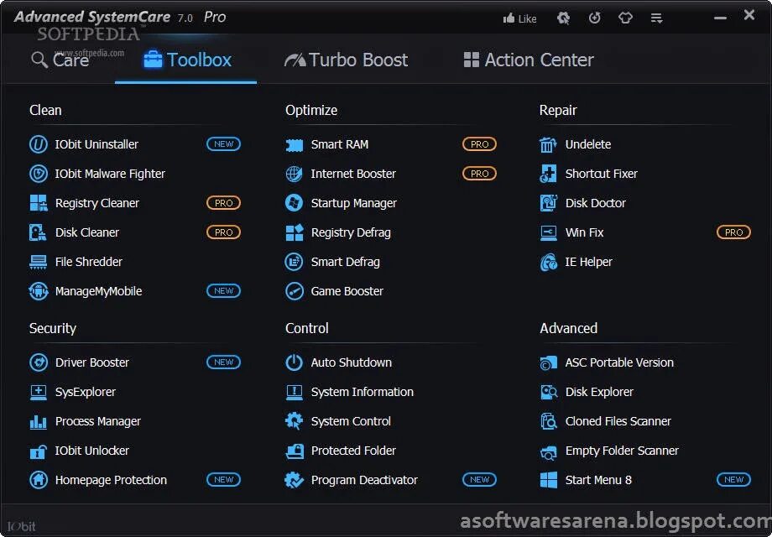Click the Start Menu 8 Windows icon

(x=549, y=480)
